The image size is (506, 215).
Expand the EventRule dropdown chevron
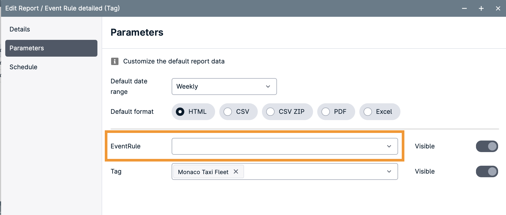(x=389, y=146)
